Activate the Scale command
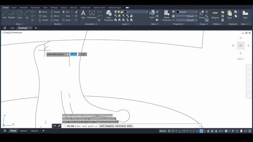 55,20
